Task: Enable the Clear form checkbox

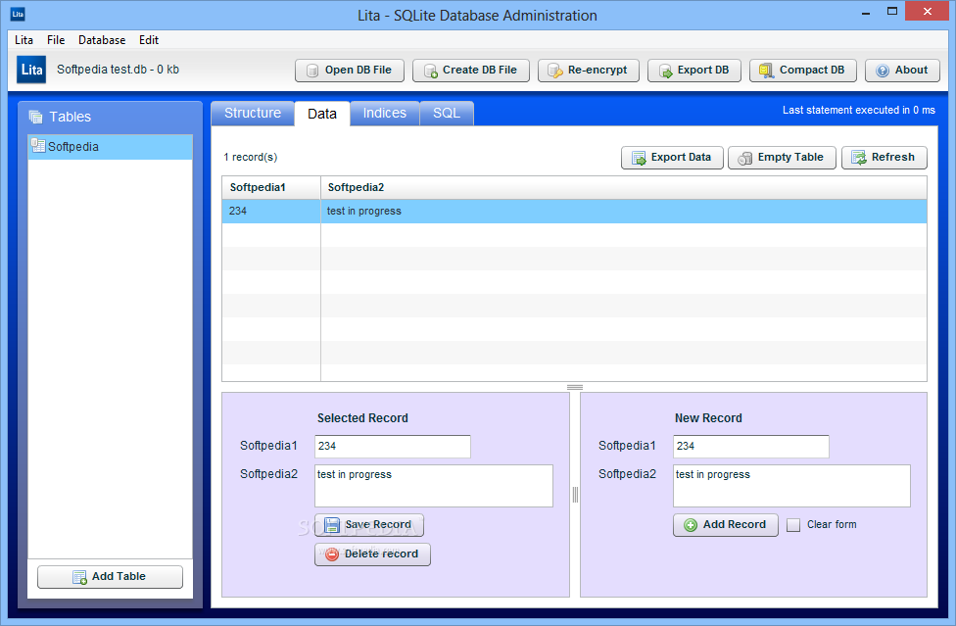Action: [x=793, y=525]
